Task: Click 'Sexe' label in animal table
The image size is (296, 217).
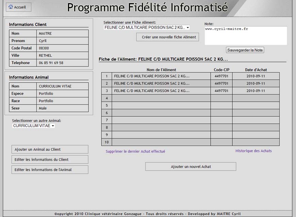Action: pyautogui.click(x=15, y=108)
